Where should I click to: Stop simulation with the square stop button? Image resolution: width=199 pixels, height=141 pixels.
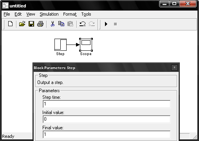coord(115,24)
